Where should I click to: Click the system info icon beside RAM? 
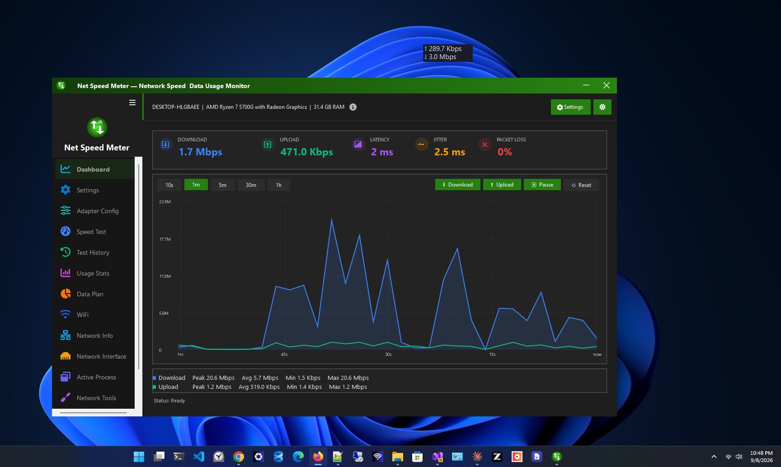pyautogui.click(x=353, y=107)
